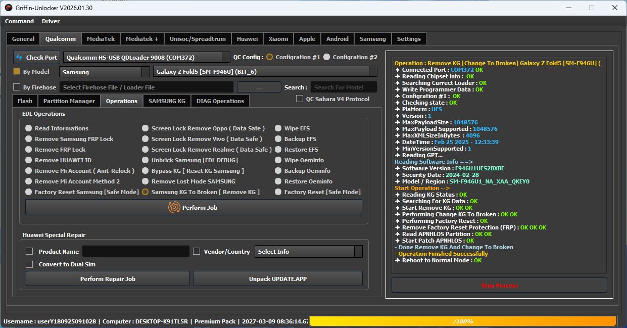This screenshot has width=627, height=328.
Task: Switch to the Apple tab
Action: click(x=307, y=39)
